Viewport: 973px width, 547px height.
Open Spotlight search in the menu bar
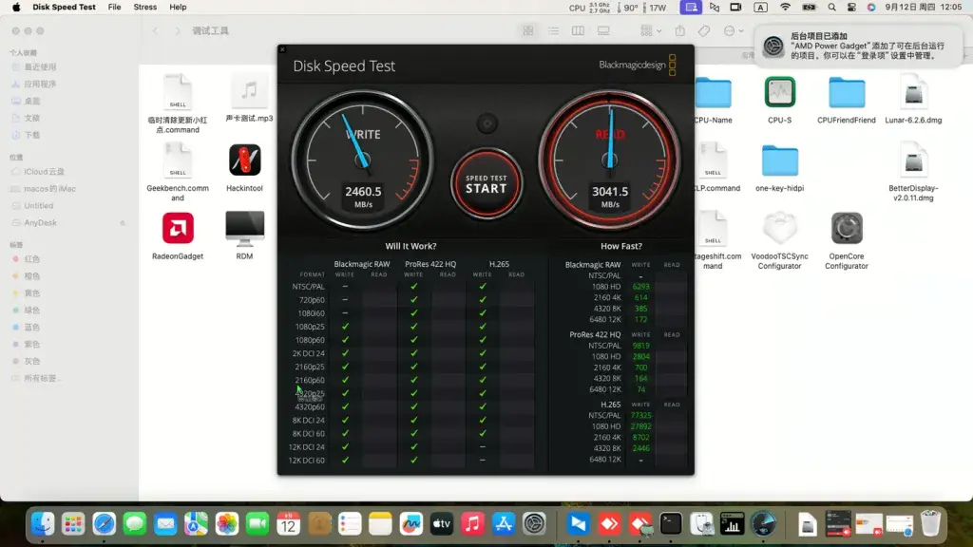[831, 7]
